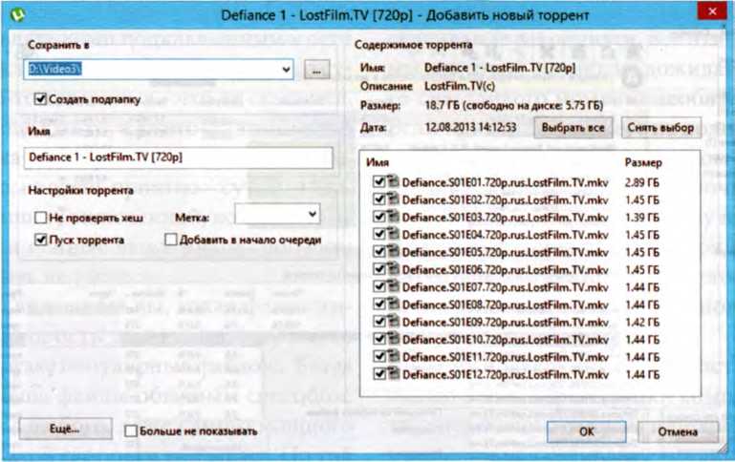This screenshot has height=462, width=735.
Task: Enable the 'Не проверять хеш' checkbox
Action: [40, 218]
